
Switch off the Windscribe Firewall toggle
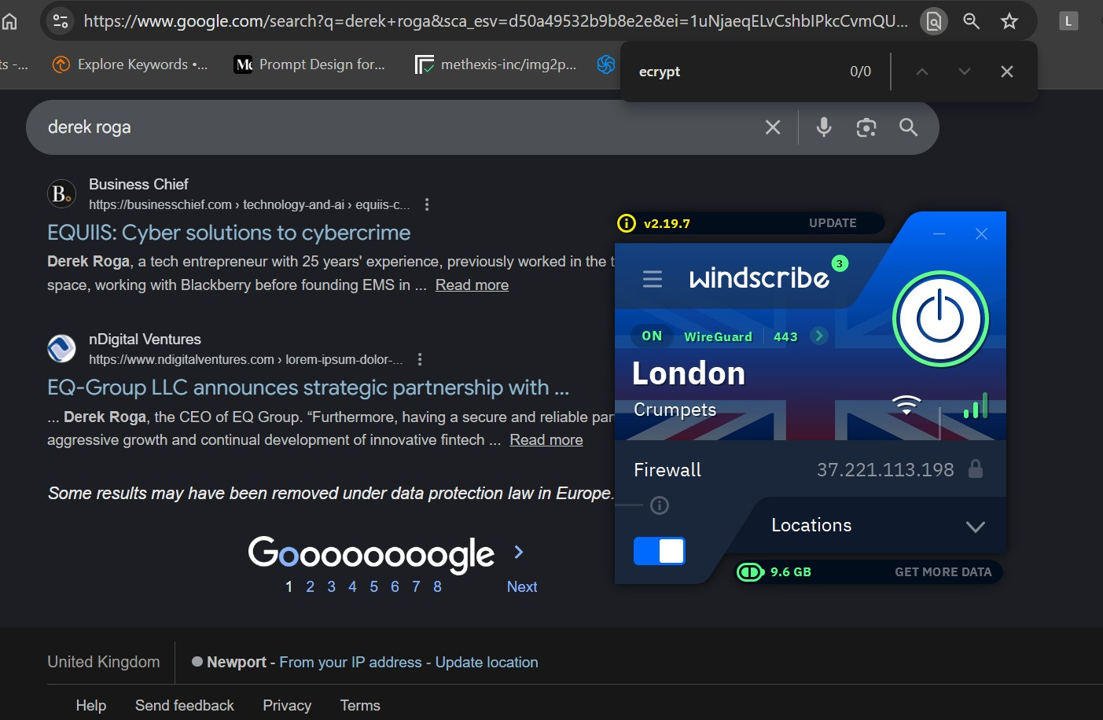659,551
